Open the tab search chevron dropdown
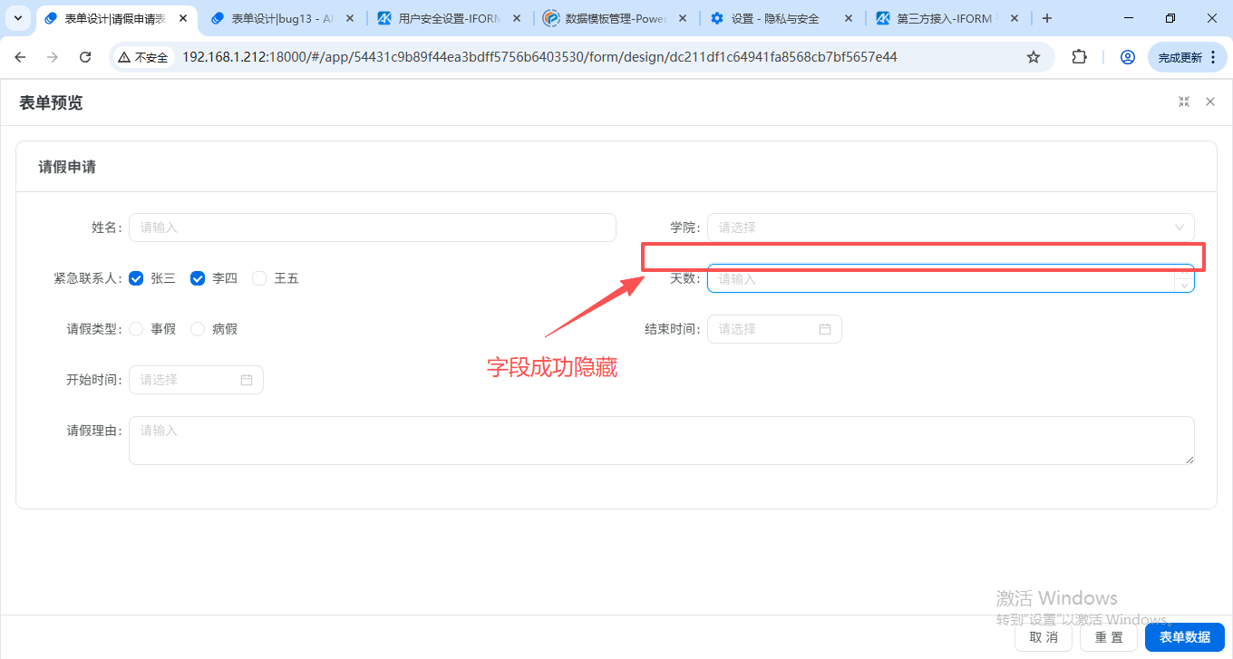This screenshot has height=659, width=1233. point(17,18)
